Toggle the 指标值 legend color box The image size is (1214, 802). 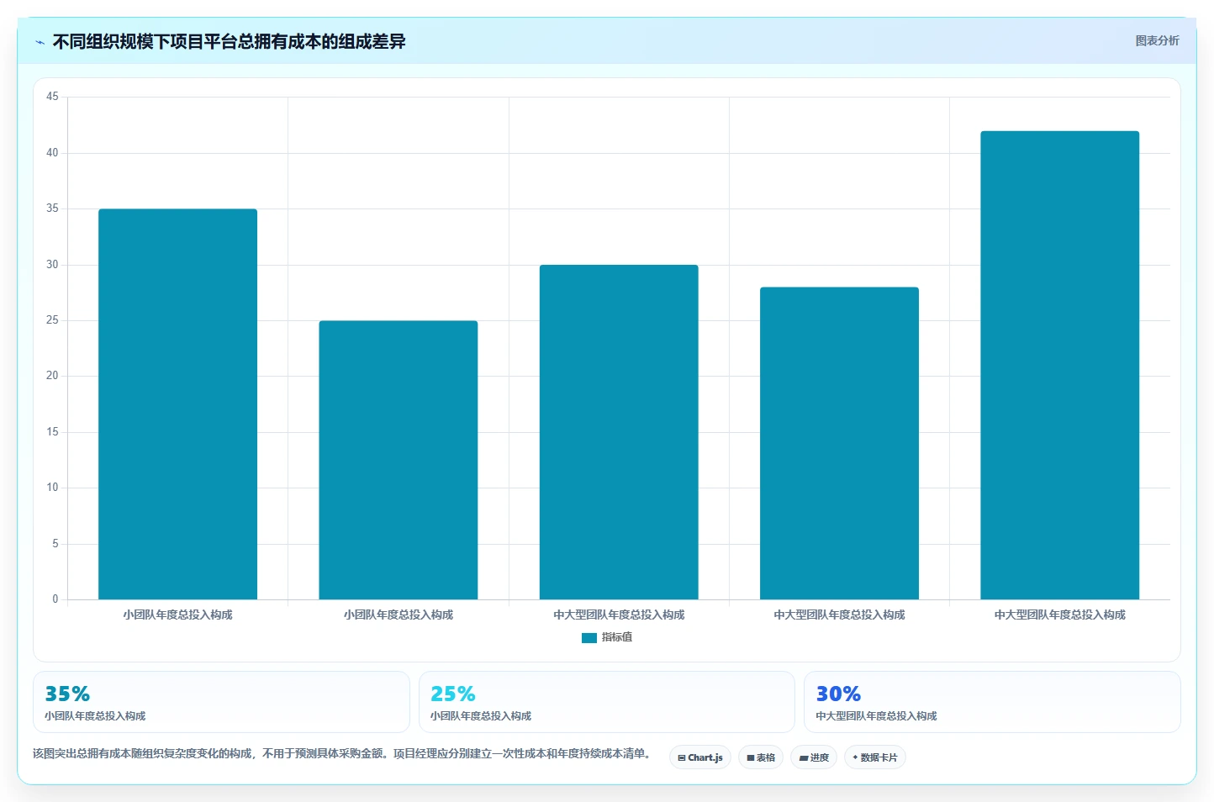[589, 638]
